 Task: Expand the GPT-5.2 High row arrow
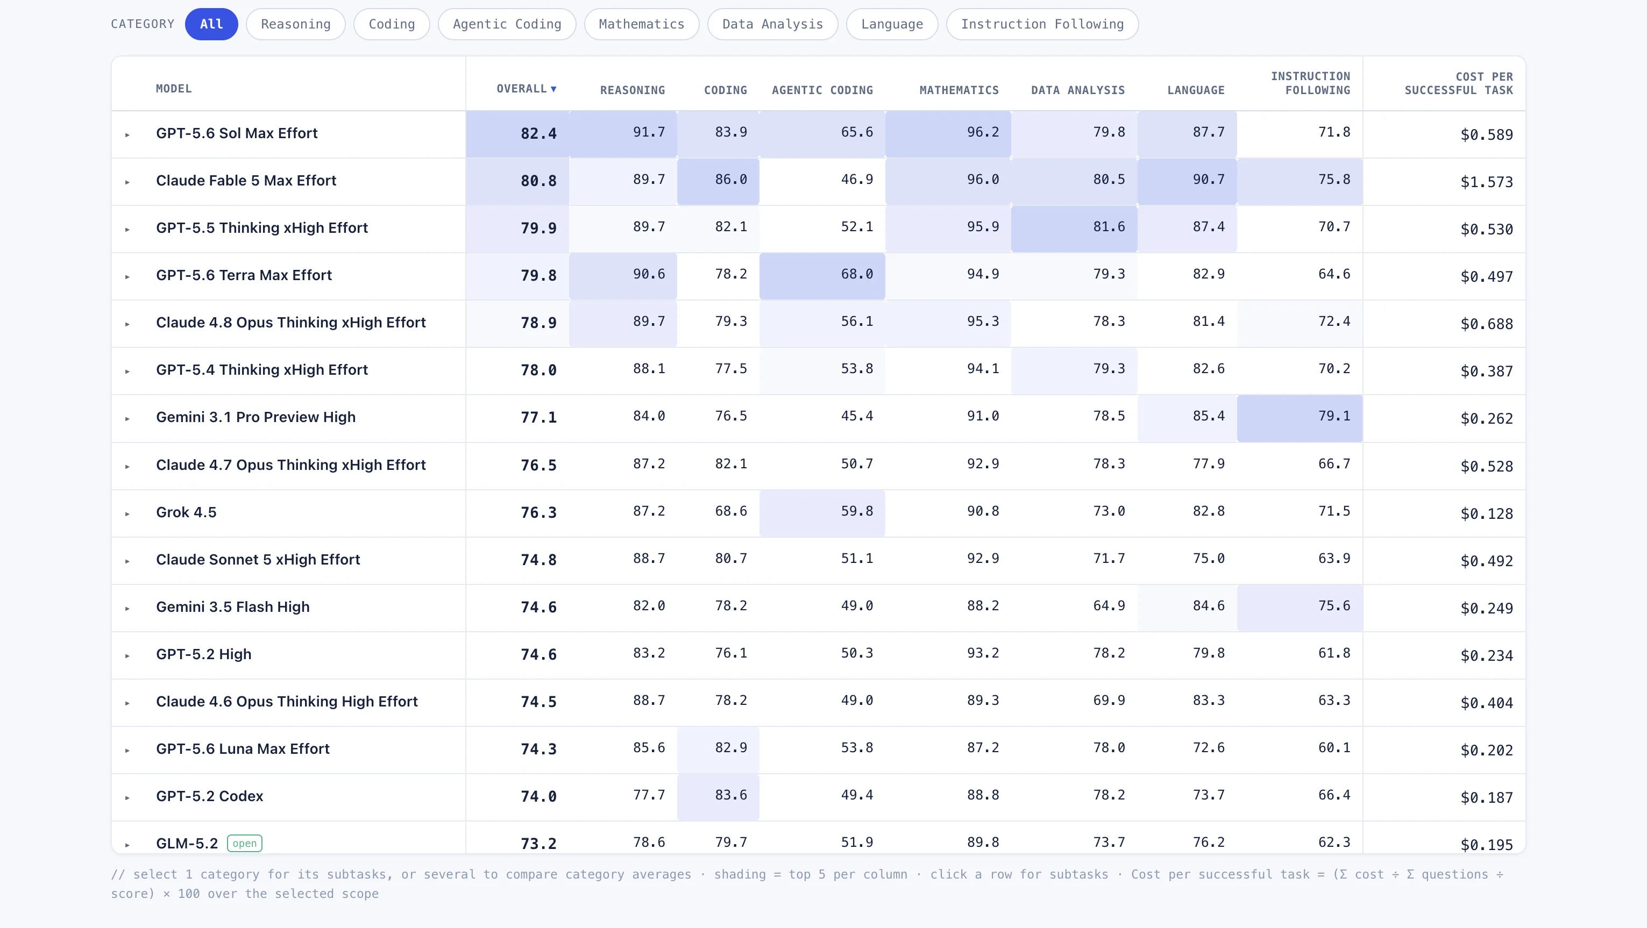point(127,656)
